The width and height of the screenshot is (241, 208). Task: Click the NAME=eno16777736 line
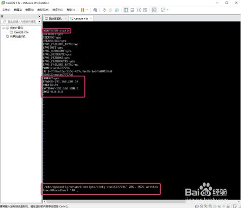(x=56, y=68)
